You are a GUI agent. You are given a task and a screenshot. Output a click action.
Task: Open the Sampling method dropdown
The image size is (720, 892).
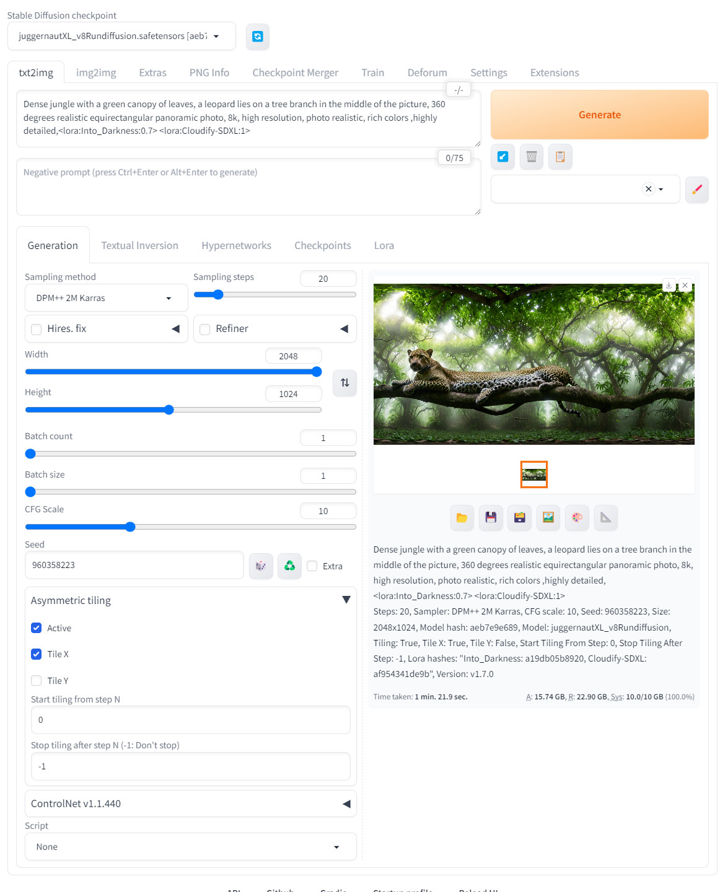[106, 298]
